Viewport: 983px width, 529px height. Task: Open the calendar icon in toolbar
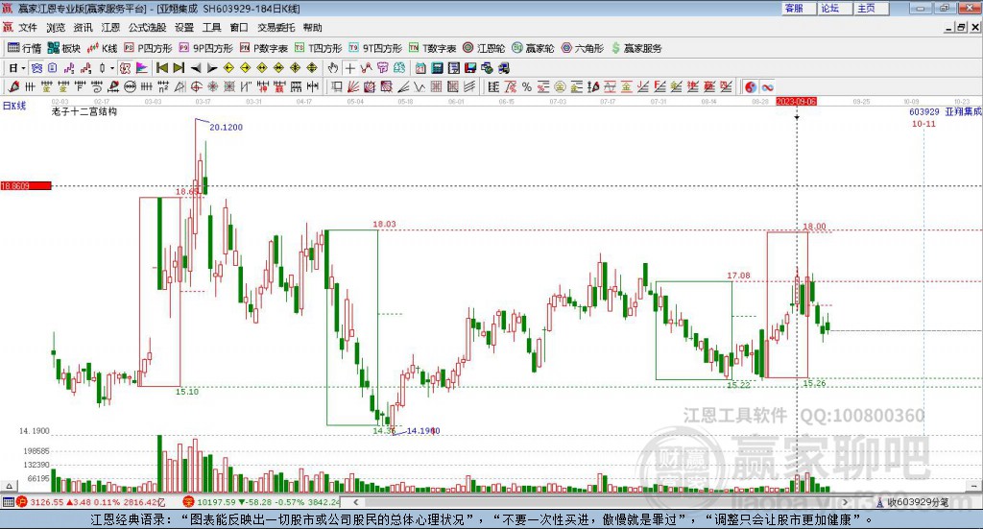[x=420, y=68]
